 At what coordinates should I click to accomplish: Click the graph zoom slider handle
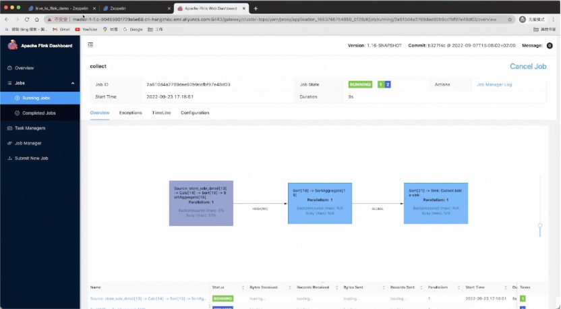pos(540,225)
